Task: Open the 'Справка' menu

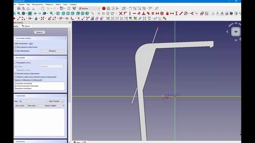Action: pos(73,4)
